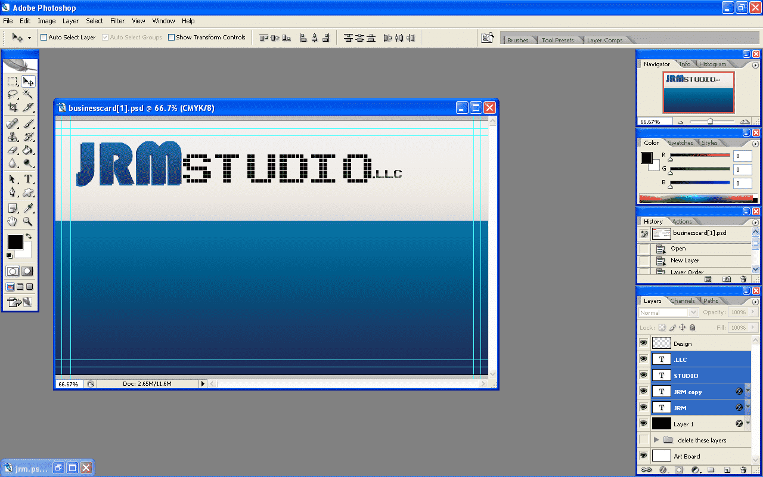This screenshot has width=763, height=477.
Task: Open the Layer menu
Action: pos(70,21)
